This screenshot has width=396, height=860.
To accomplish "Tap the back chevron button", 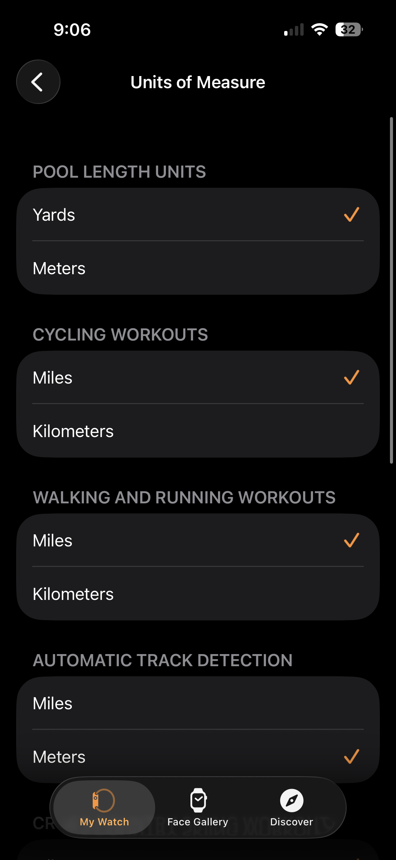I will [x=38, y=82].
